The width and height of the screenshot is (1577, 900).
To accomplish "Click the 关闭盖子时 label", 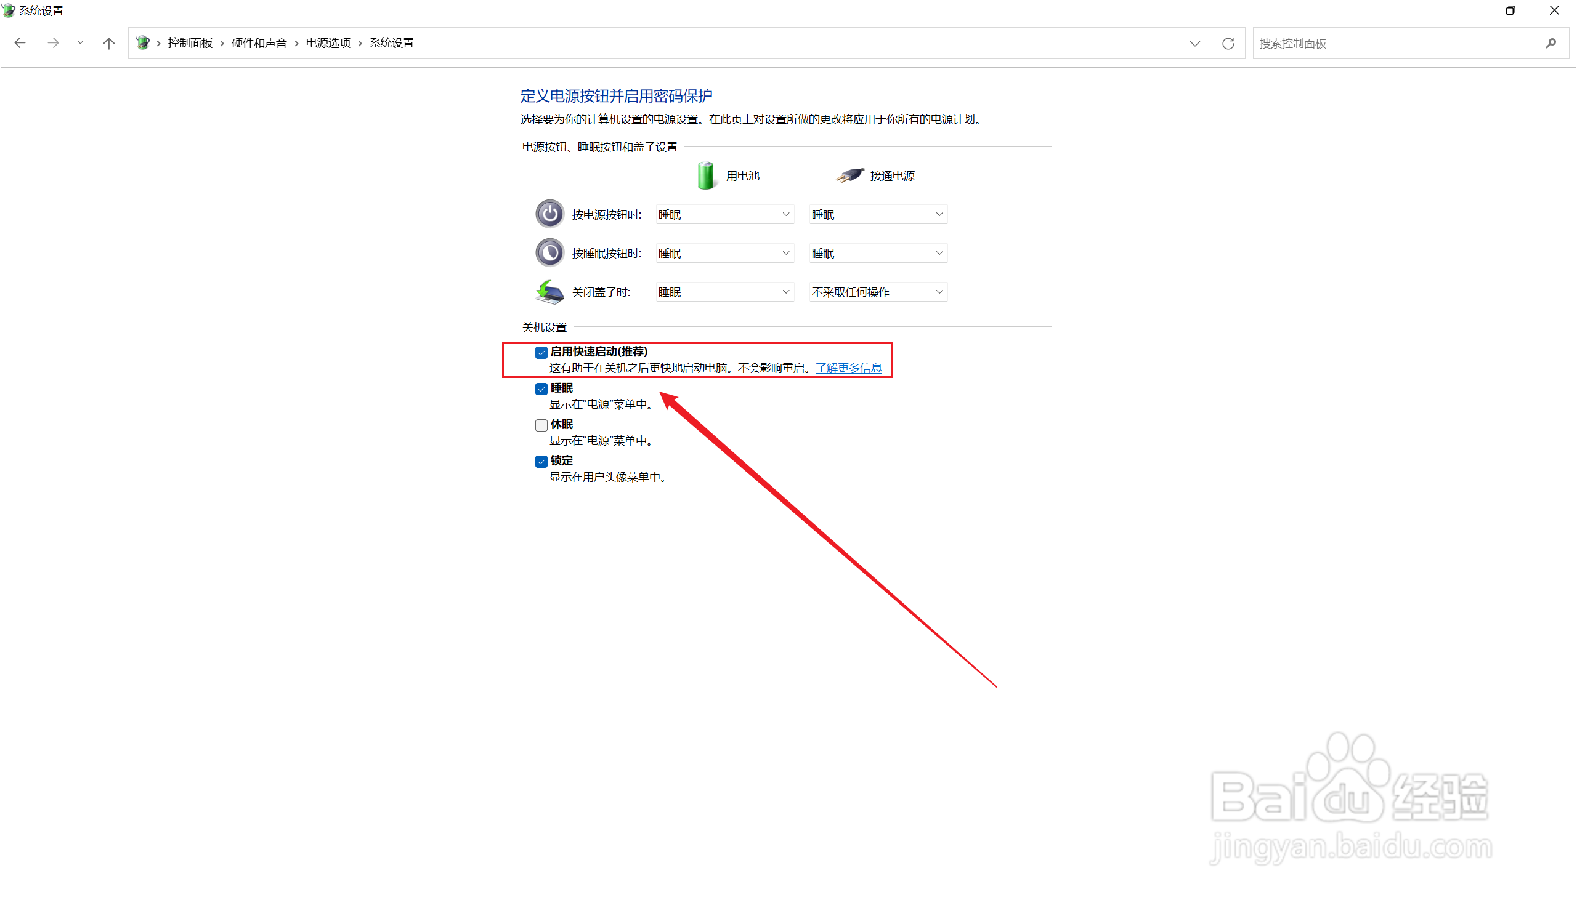I will [x=601, y=292].
